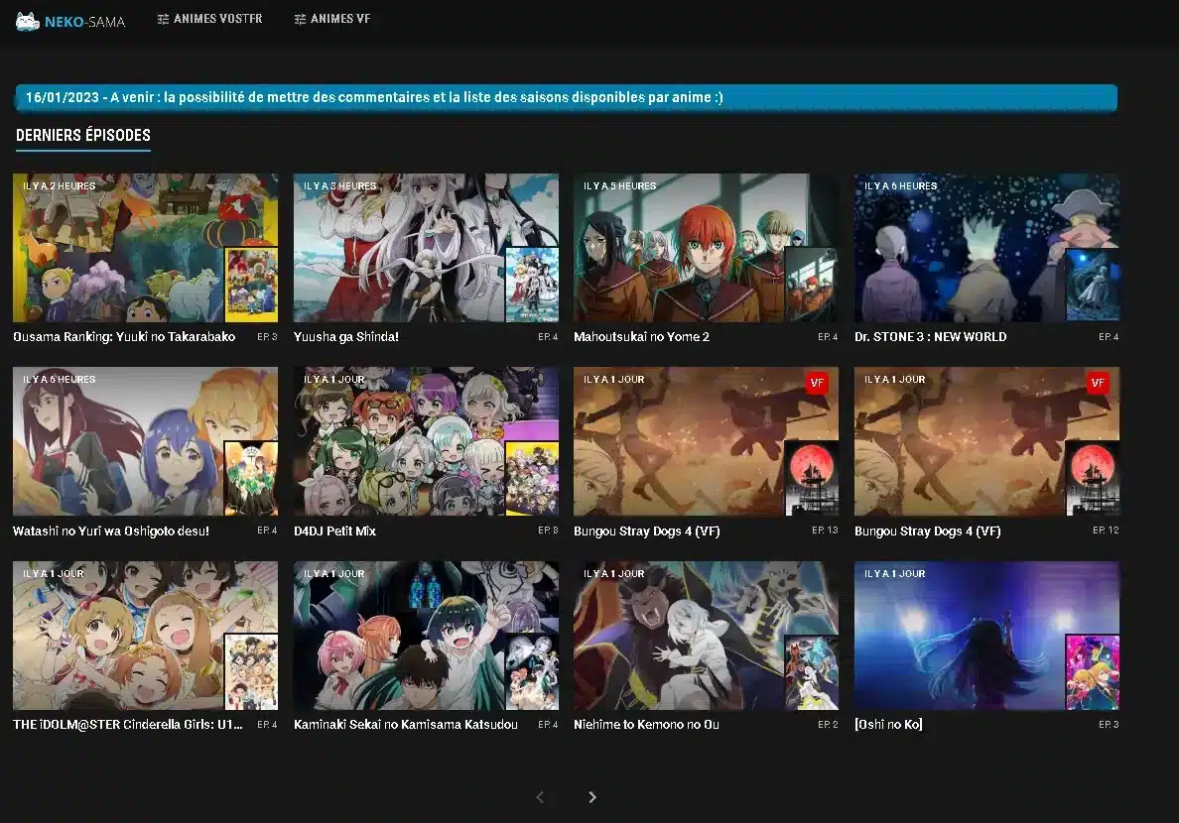Viewport: 1179px width, 823px height.
Task: Click red moon poster on Bungou EP 12 card
Action: [x=1093, y=478]
